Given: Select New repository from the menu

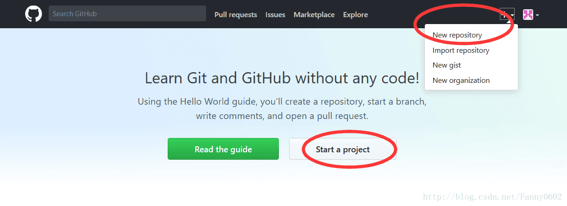Looking at the screenshot, I should (457, 35).
